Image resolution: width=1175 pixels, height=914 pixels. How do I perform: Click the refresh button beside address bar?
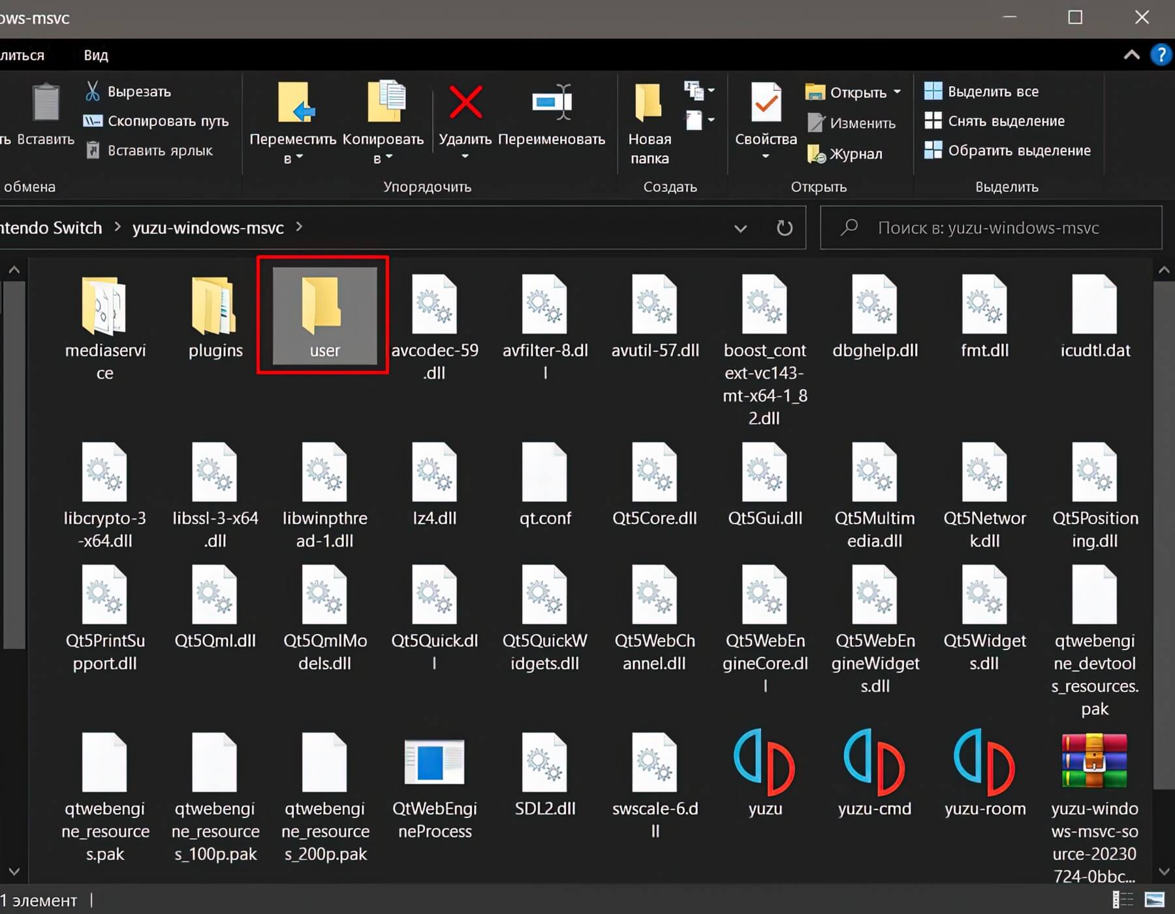coord(785,228)
